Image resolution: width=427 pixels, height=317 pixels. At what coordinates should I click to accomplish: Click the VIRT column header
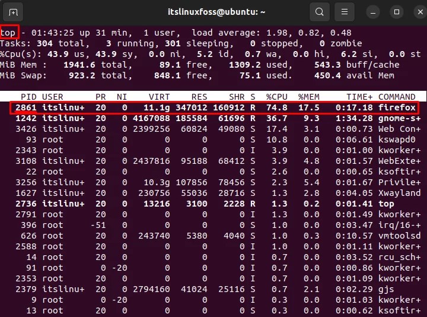click(x=159, y=97)
